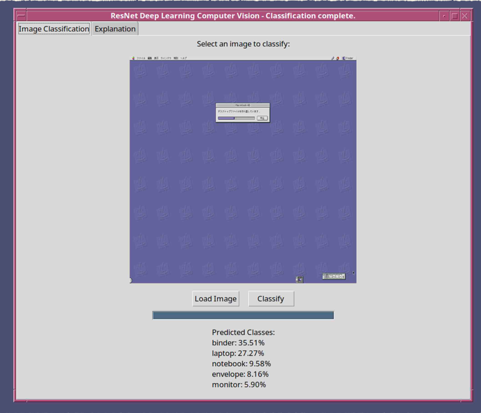Open the window menu in title bar
Screen dimensions: 481x413
tap(21, 16)
